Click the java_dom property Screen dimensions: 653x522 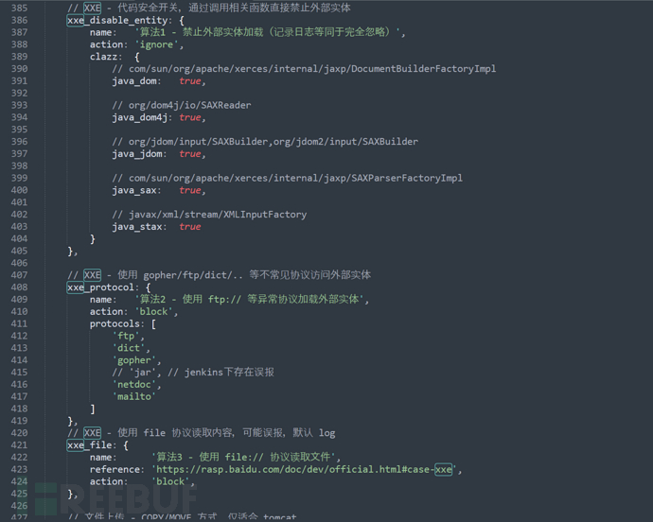point(134,81)
